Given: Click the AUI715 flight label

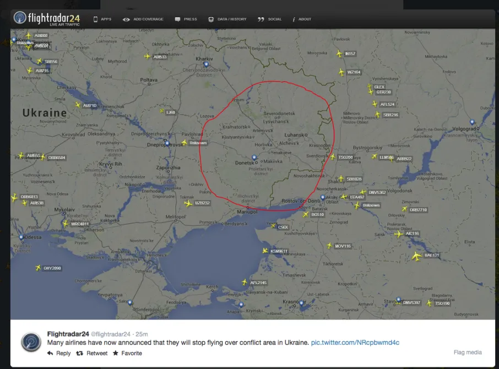Looking at the screenshot, I should point(42,70).
